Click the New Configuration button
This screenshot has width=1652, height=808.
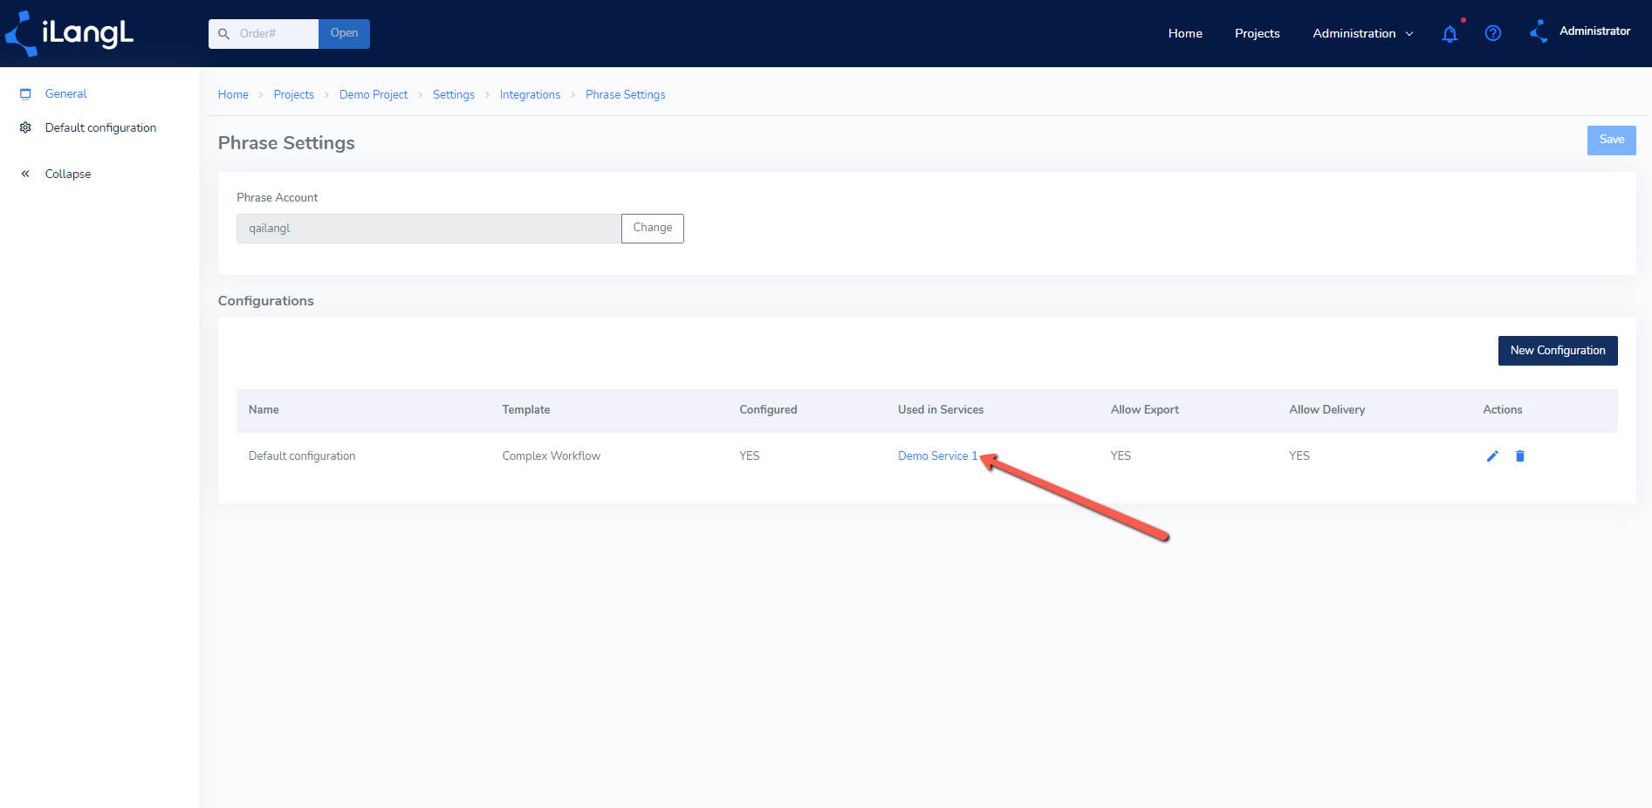1558,351
